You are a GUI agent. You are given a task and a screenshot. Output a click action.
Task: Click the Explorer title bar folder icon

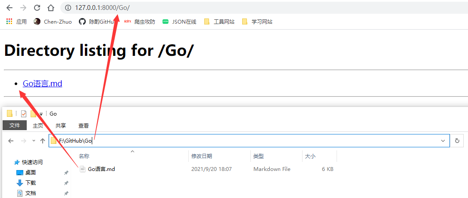10,113
